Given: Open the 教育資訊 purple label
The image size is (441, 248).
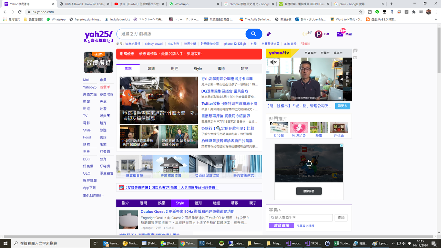Looking at the screenshot, I should [x=281, y=226].
